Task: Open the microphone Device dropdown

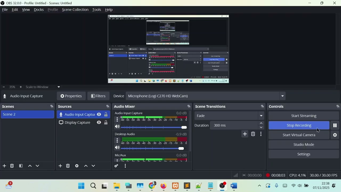Action: (206, 96)
